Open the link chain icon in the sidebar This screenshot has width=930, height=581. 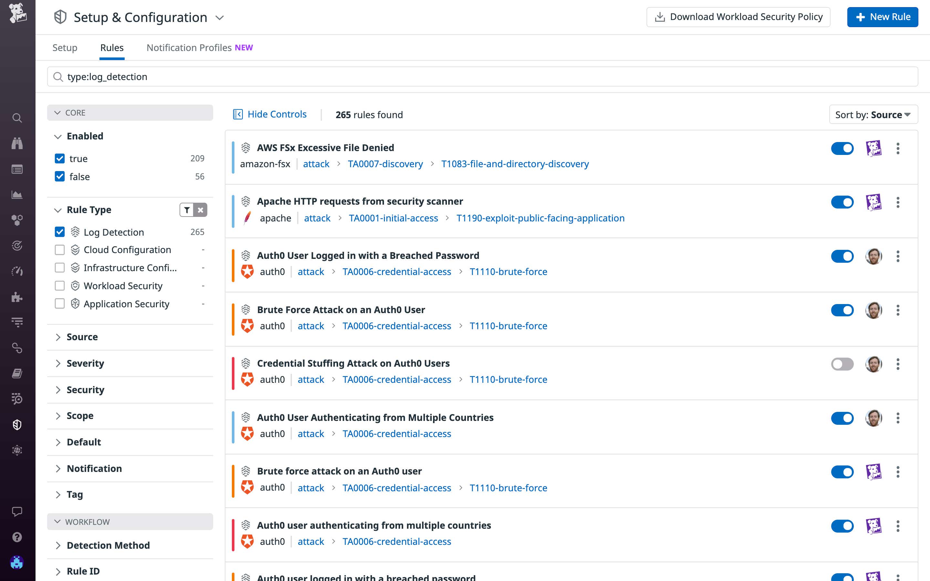pos(17,348)
